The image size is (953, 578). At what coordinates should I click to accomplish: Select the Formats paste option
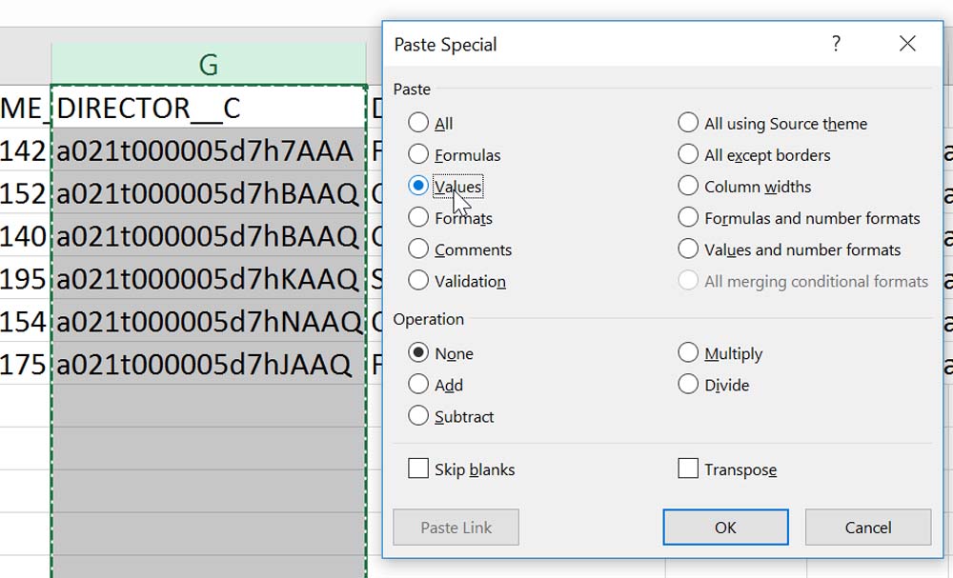click(418, 217)
